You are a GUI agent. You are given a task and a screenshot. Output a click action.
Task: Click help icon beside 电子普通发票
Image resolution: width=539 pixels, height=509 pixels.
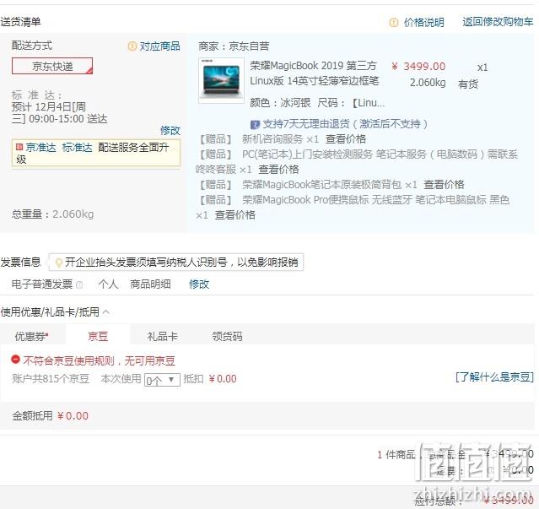(79, 284)
